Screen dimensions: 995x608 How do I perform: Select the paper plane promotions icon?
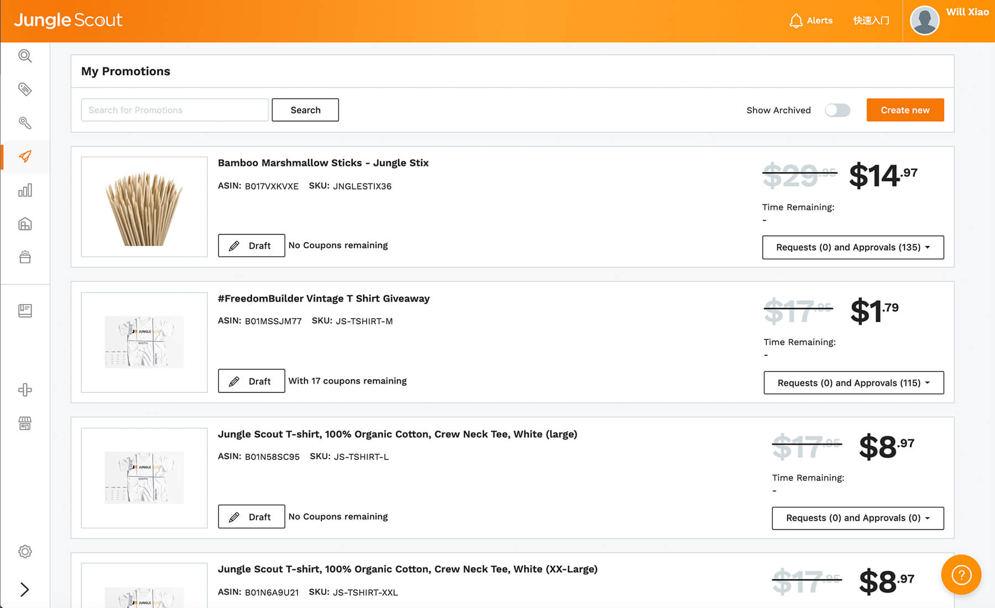[x=25, y=156]
